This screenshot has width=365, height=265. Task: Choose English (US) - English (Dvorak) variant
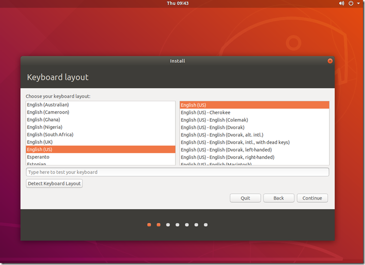point(254,128)
